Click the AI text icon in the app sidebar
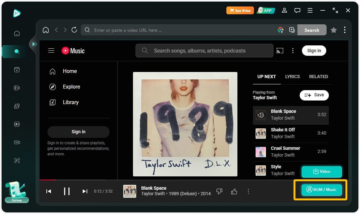This screenshot has height=214, width=360. (x=17, y=160)
